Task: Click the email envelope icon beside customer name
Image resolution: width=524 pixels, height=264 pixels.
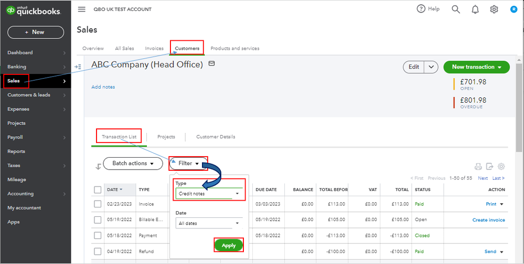Action: tap(211, 63)
